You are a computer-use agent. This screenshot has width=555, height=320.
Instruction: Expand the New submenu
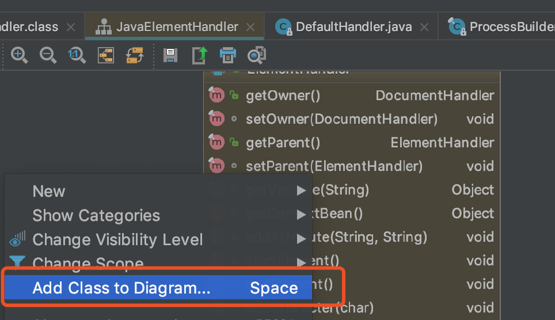(49, 192)
